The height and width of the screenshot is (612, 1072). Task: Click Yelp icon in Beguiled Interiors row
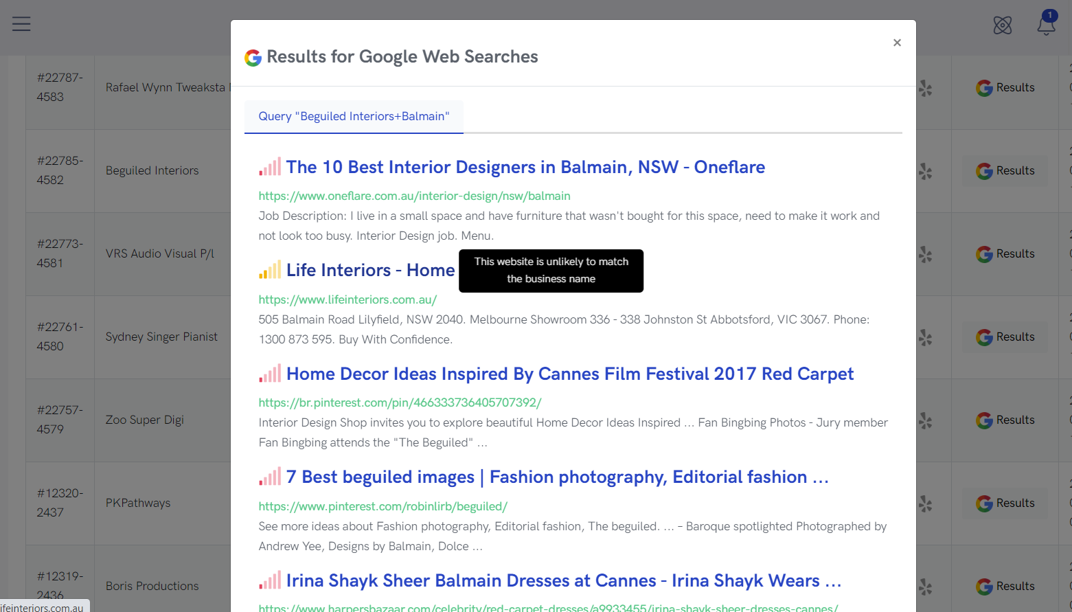[926, 172]
